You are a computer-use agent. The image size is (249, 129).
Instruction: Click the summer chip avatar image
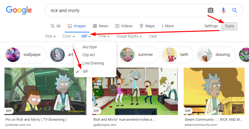pos(128,55)
